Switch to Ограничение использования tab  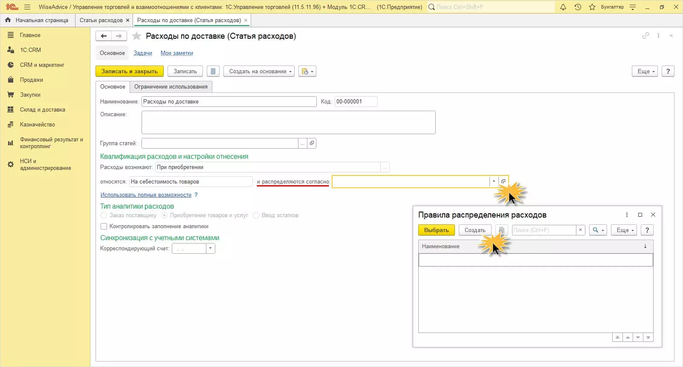[171, 87]
